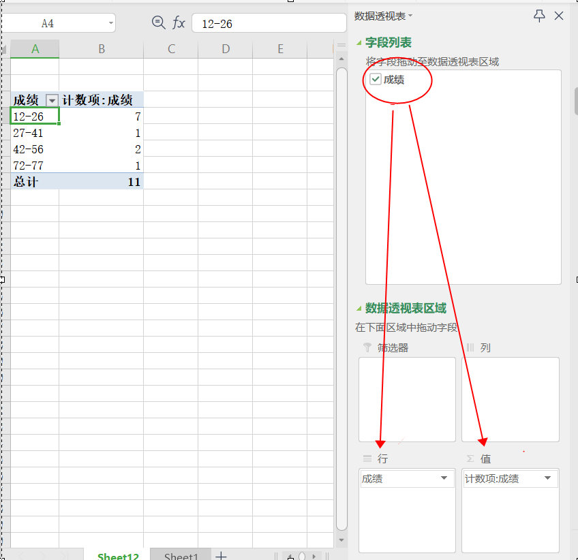Select column A header
The height and width of the screenshot is (560, 578).
pos(35,48)
